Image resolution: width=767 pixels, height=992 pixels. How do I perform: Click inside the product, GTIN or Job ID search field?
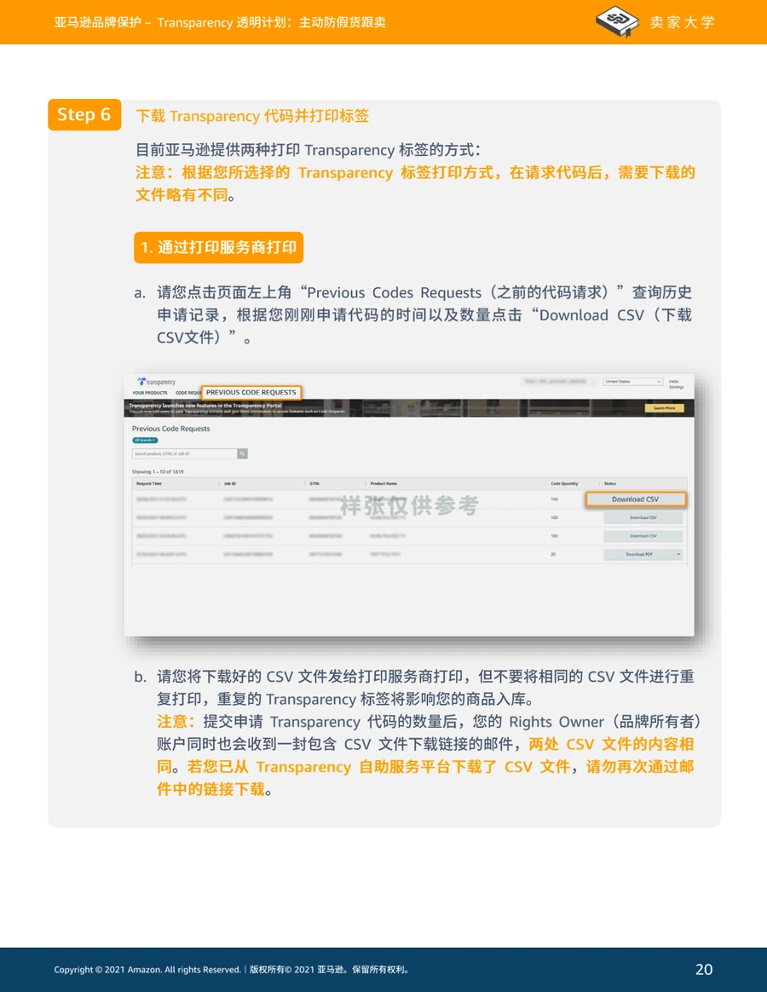[x=184, y=453]
